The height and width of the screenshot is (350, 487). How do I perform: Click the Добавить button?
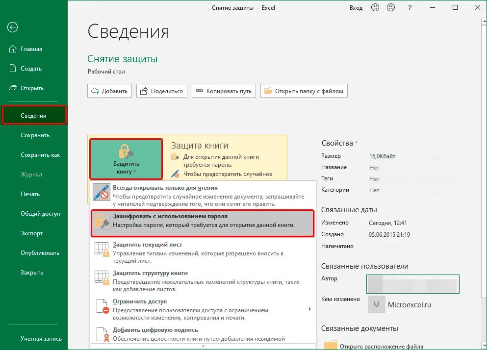pyautogui.click(x=110, y=91)
